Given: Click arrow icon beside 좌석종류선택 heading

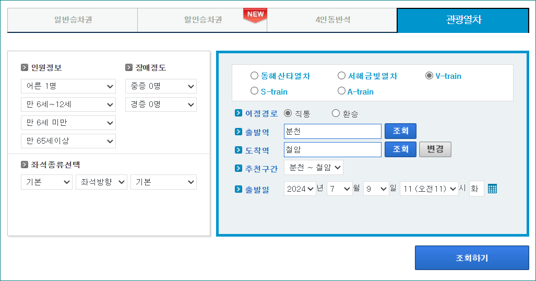Looking at the screenshot, I should click(25, 165).
